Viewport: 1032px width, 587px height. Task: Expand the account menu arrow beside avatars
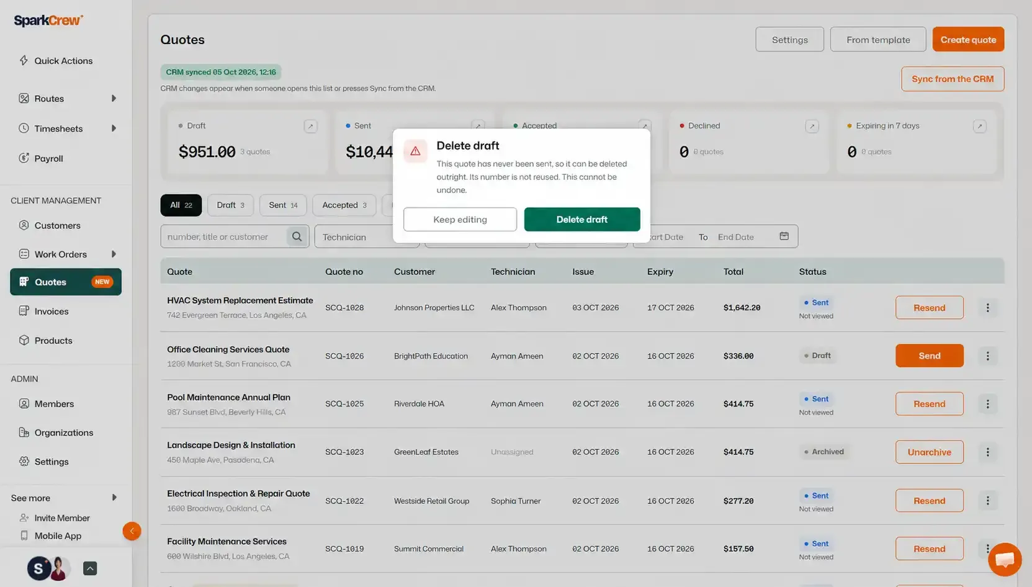tap(90, 568)
